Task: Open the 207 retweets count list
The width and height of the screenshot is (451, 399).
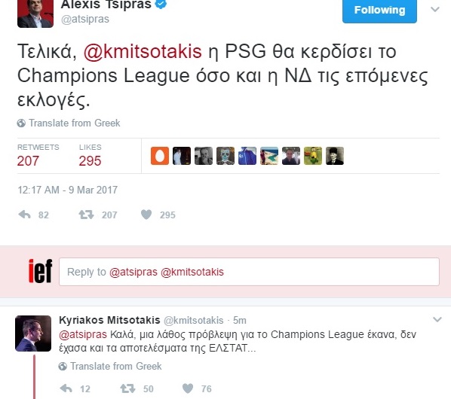Action: [x=28, y=161]
